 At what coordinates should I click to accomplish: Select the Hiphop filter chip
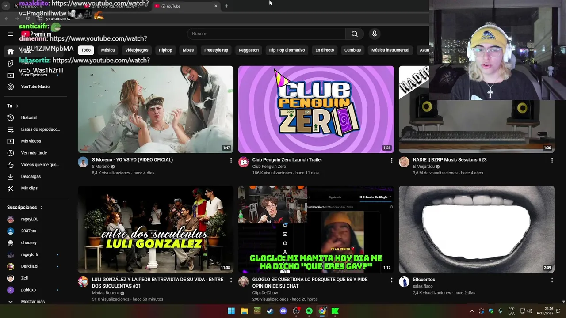pos(165,50)
